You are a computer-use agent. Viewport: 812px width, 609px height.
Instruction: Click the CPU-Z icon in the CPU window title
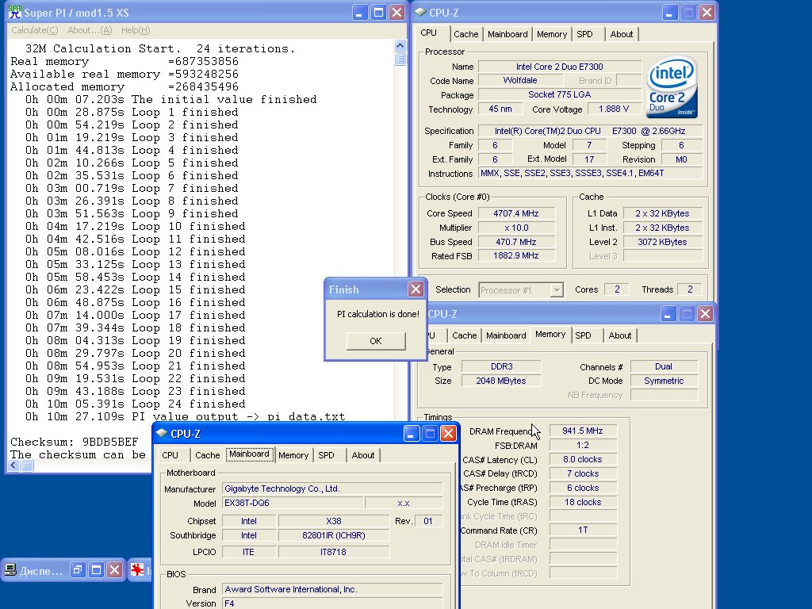420,12
